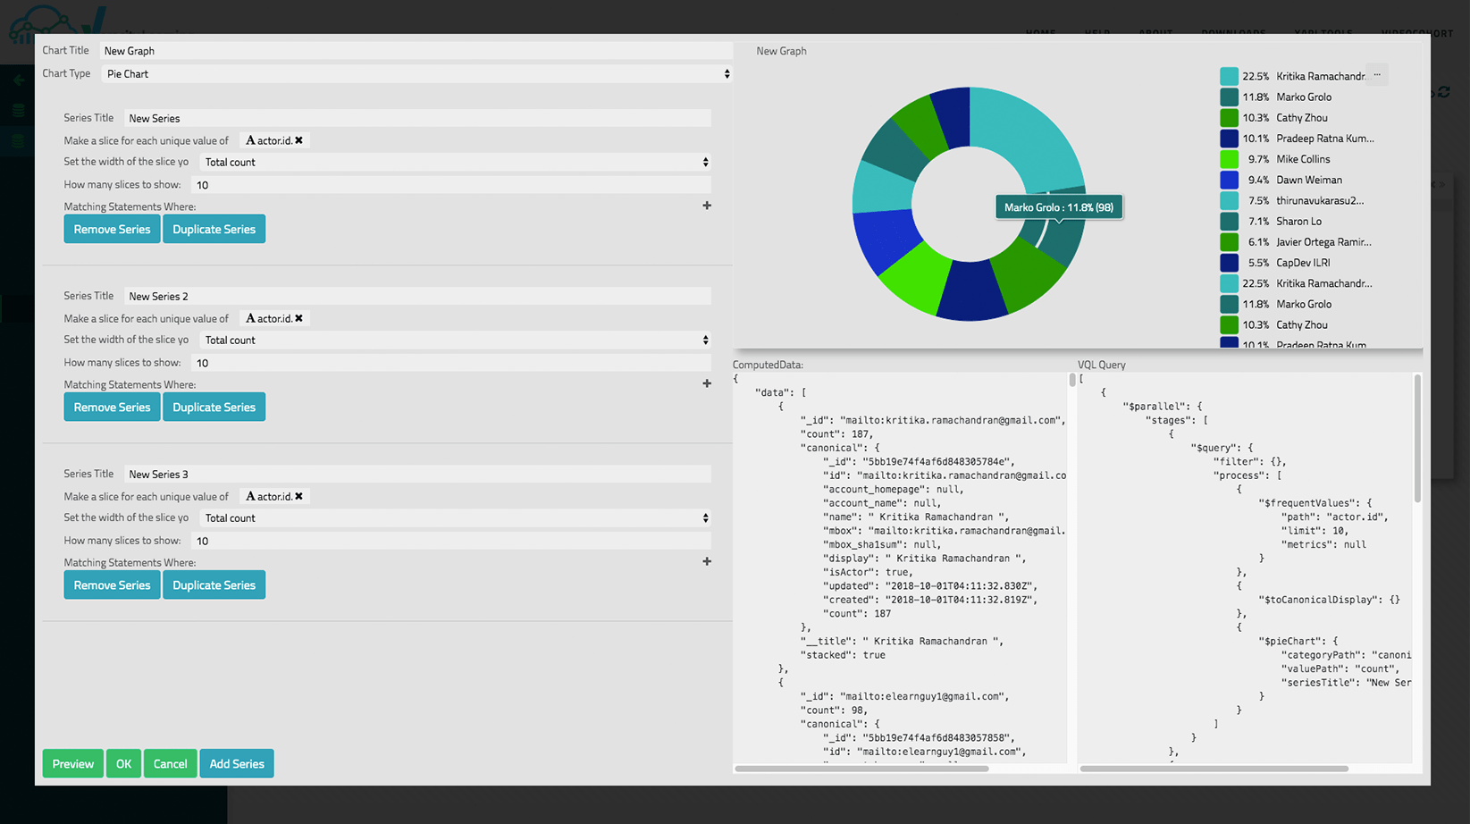Add matching statement to New Series
Image resolution: width=1470 pixels, height=824 pixels.
click(707, 206)
